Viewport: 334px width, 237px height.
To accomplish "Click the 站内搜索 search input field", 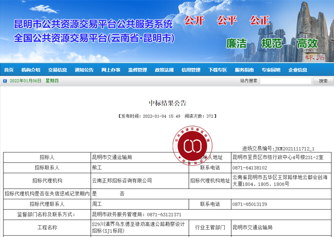I will (286, 81).
